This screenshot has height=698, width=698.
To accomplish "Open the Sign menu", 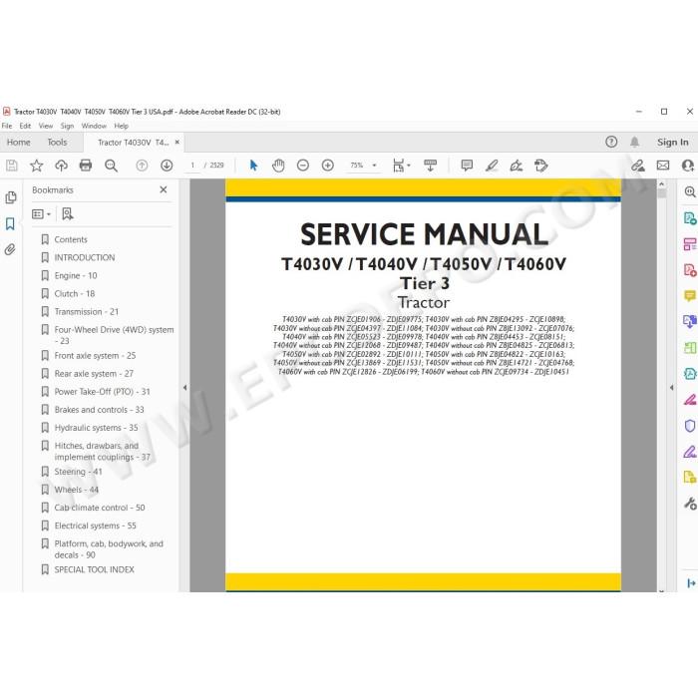I will point(67,126).
